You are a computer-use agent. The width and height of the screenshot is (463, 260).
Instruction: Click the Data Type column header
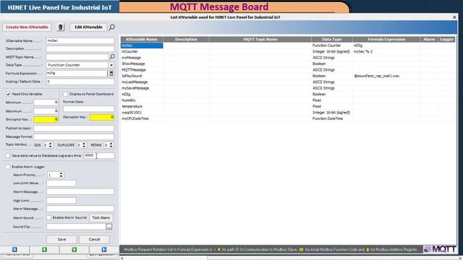(331, 39)
